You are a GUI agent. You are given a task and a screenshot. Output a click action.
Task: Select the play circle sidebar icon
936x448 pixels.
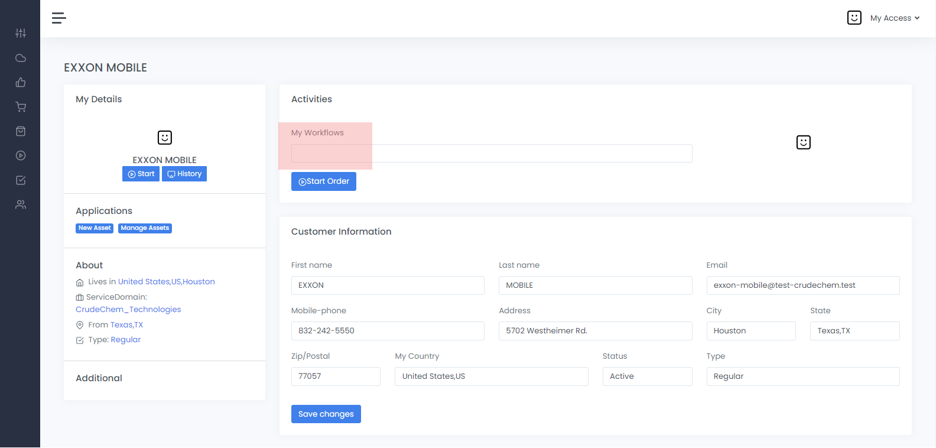[21, 155]
